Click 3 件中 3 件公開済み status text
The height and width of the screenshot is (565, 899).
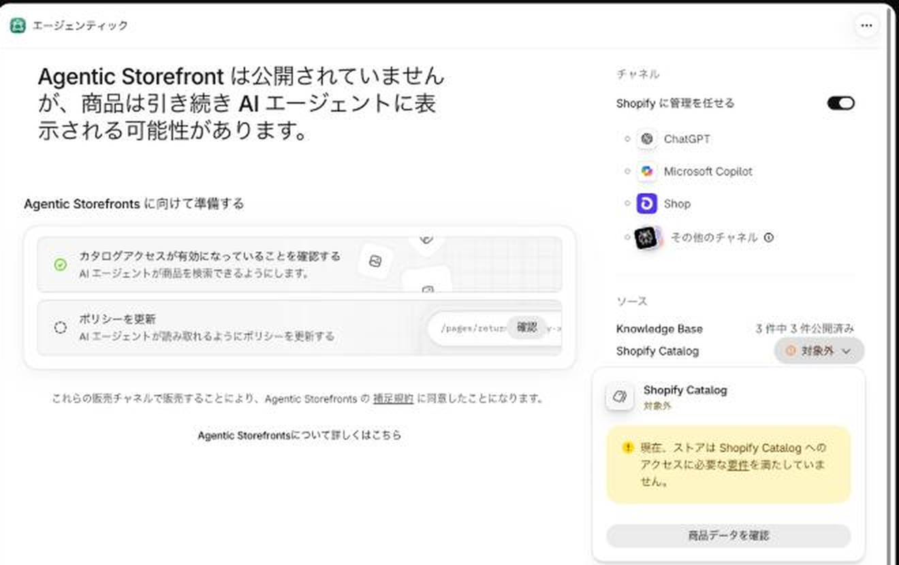click(805, 329)
